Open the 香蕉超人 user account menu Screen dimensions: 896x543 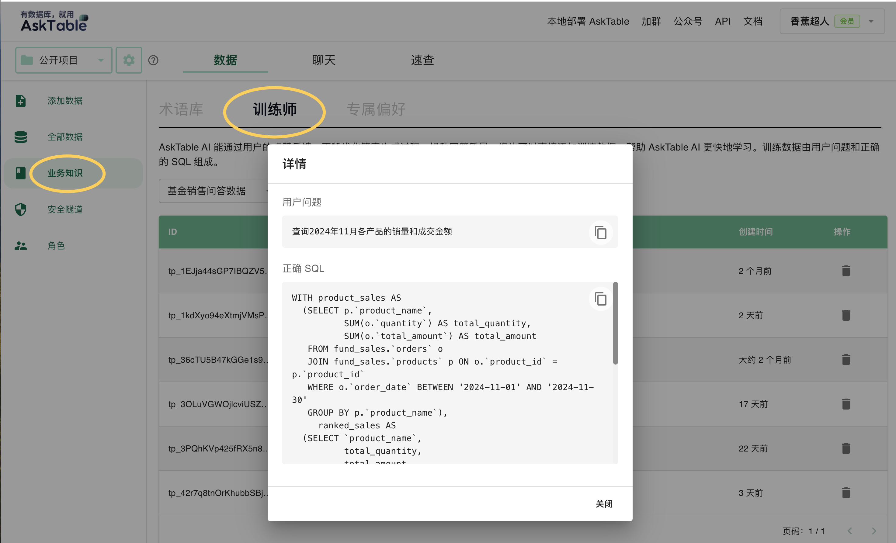(x=832, y=22)
